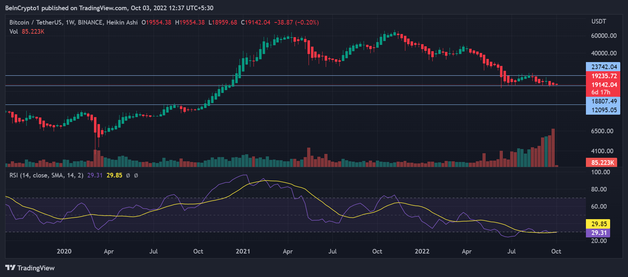628x277 pixels.
Task: Click the low price value L18959.68
Action: tap(223, 22)
